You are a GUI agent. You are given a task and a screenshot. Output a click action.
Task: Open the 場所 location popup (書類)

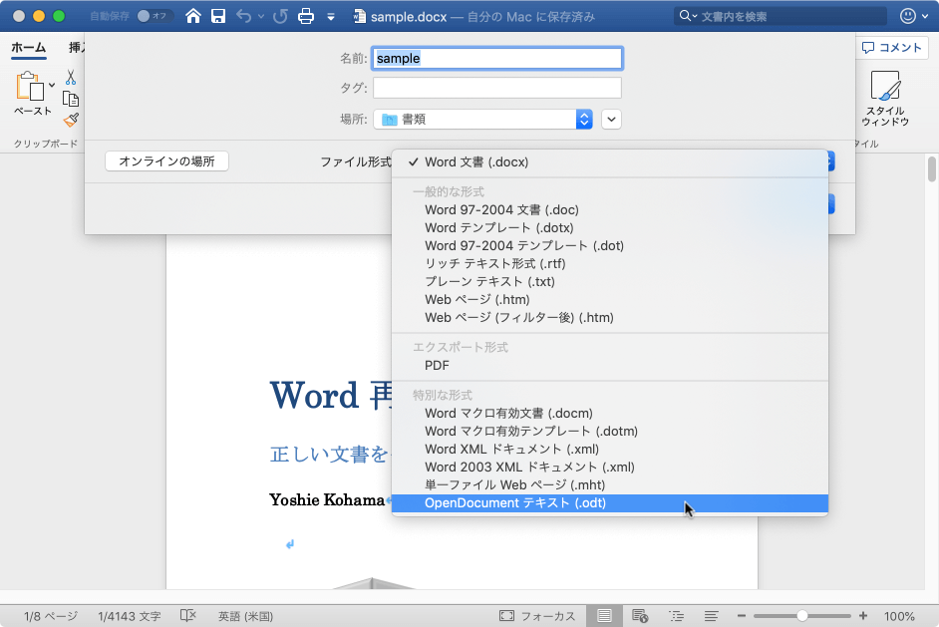pos(483,120)
